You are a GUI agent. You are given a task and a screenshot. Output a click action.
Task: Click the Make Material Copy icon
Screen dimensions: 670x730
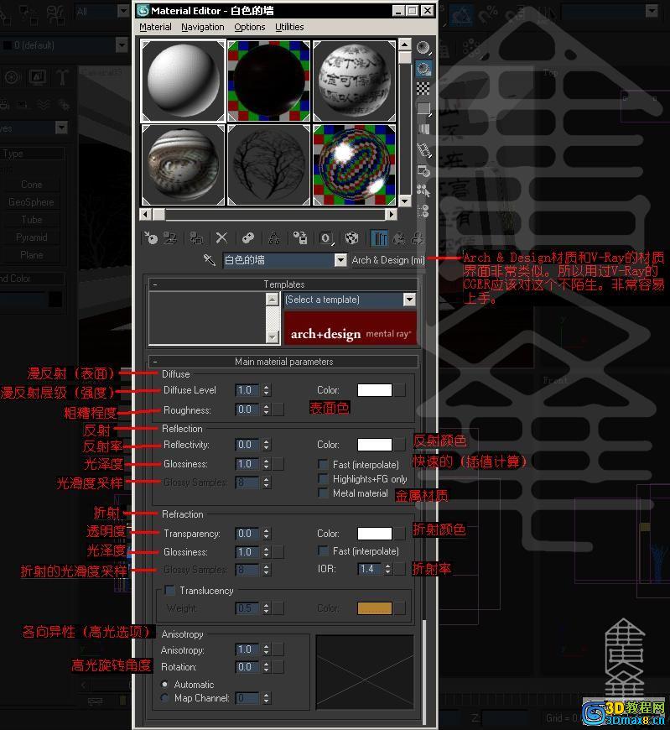tap(247, 238)
